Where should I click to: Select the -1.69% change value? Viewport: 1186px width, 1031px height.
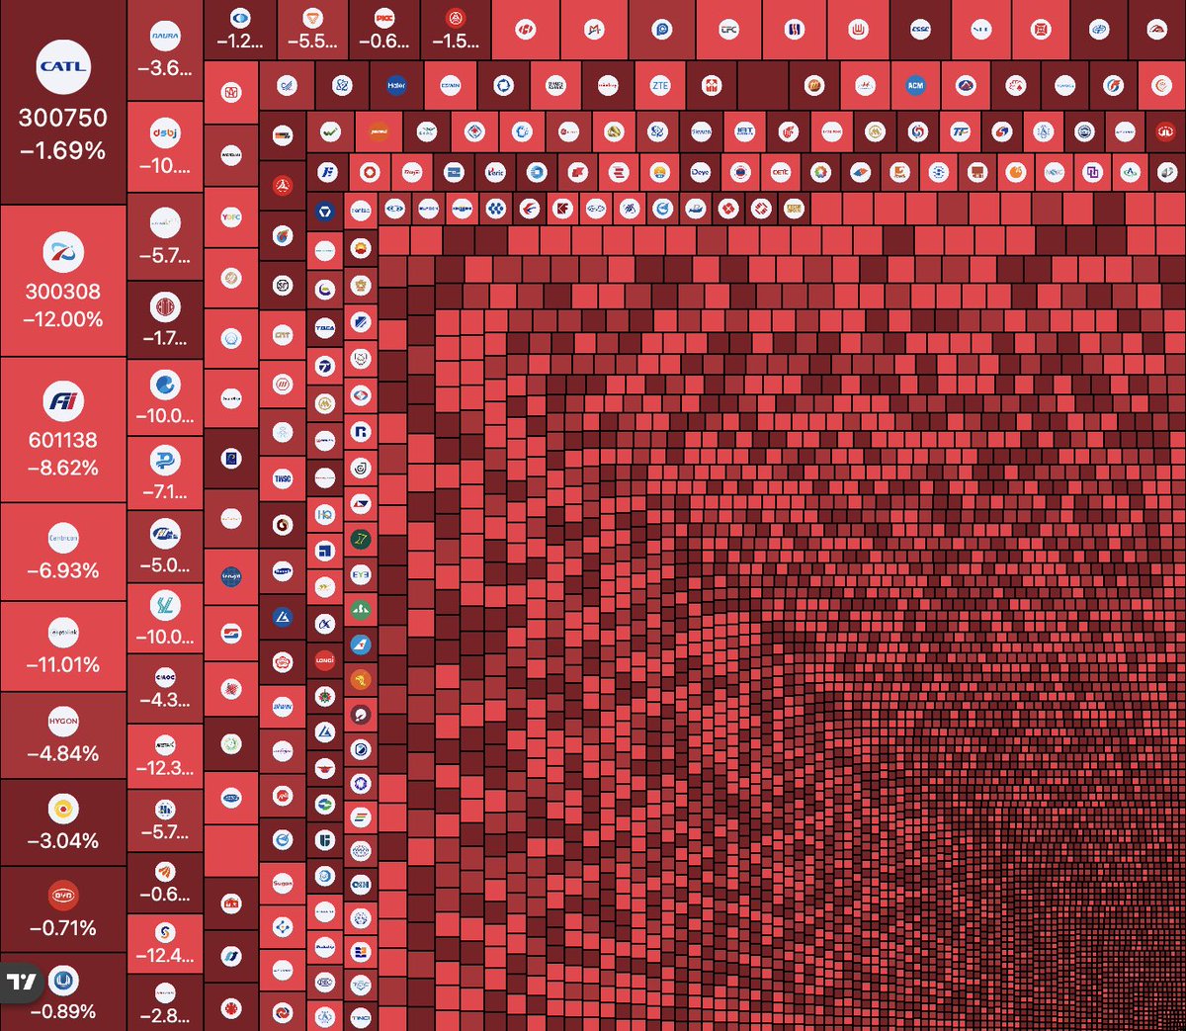[x=63, y=150]
